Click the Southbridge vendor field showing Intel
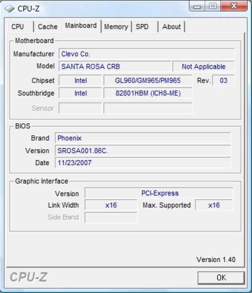 (80, 93)
